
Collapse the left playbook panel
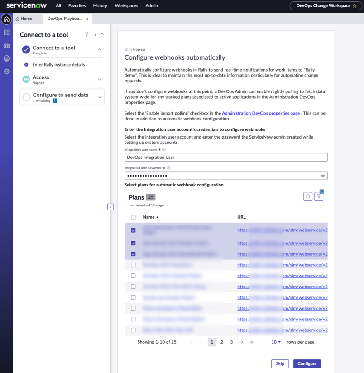click(110, 207)
